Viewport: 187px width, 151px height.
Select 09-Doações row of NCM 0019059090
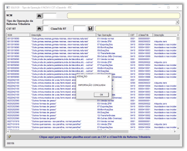[x=91, y=71]
